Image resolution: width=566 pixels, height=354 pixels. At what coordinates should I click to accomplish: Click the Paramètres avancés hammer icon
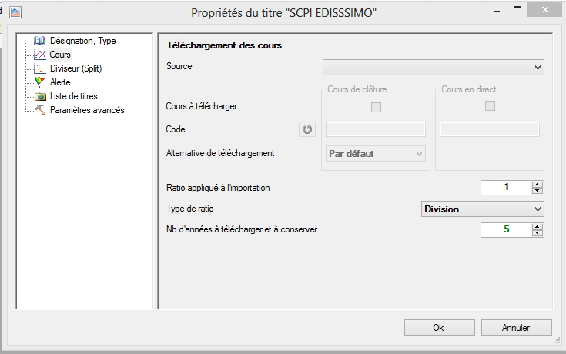[41, 110]
